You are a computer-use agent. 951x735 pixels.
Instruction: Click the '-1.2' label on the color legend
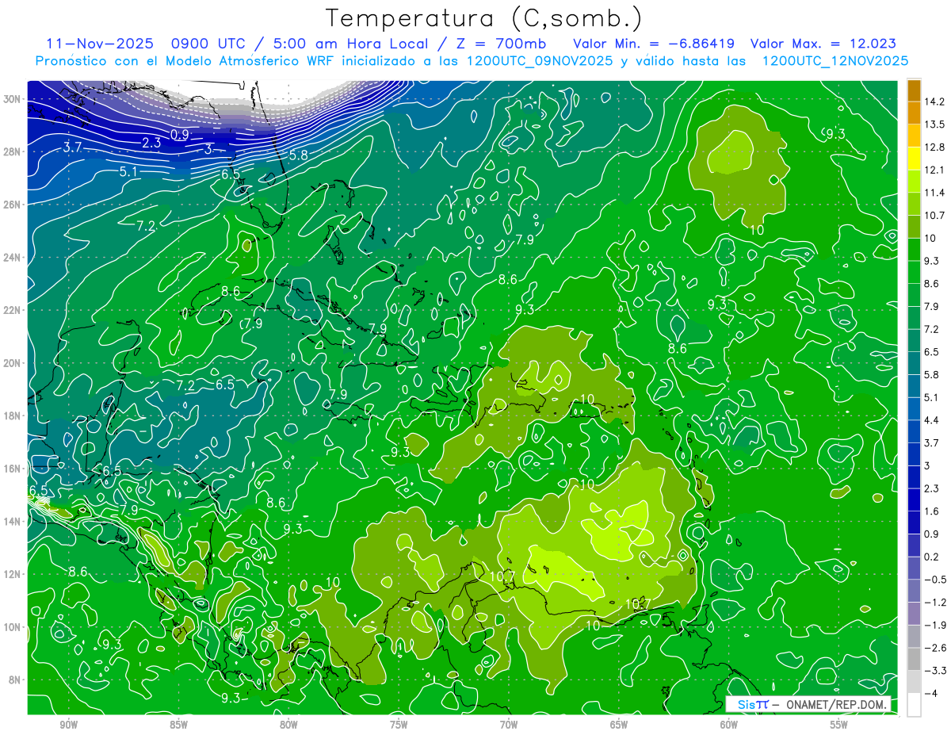935,602
